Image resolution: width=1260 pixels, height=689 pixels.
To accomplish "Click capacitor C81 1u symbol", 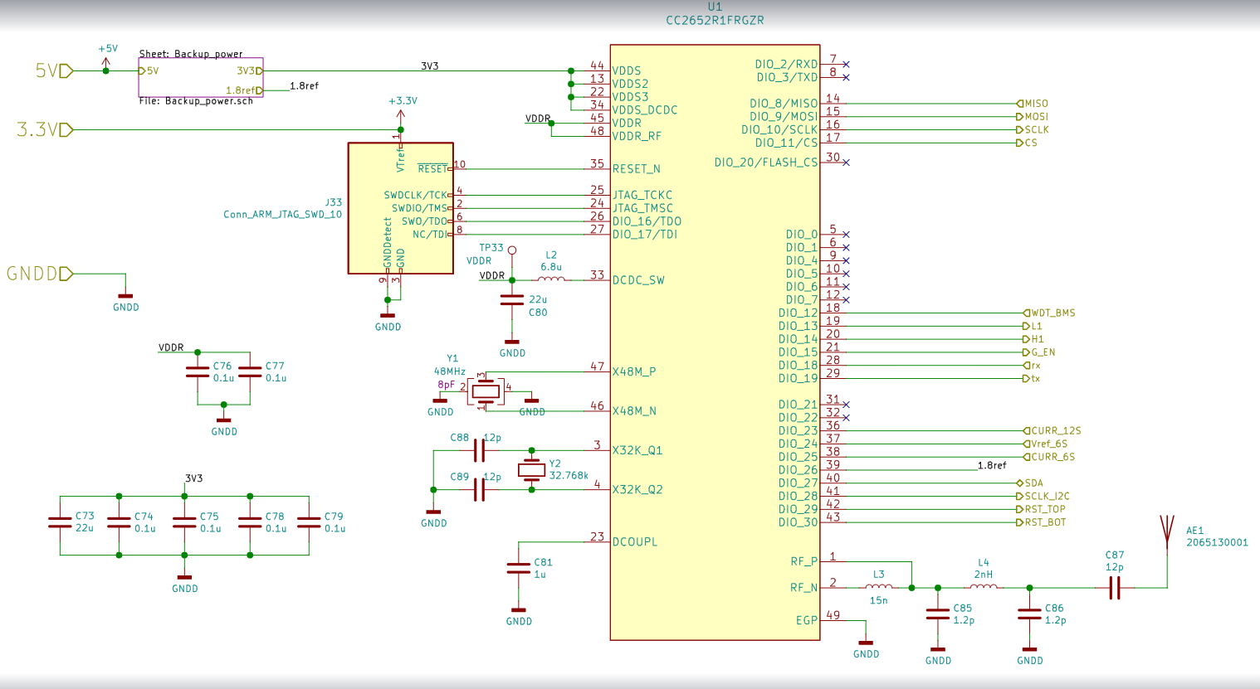I will point(519,568).
